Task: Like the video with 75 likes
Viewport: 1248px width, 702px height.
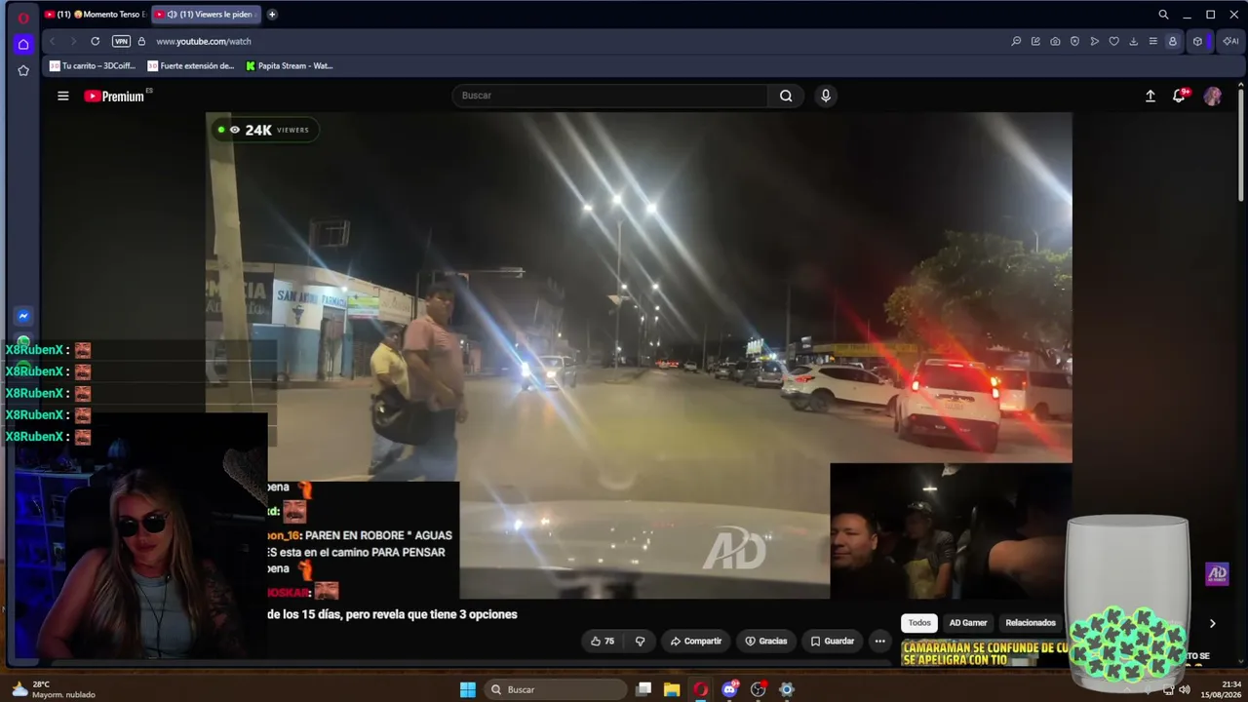Action: click(x=604, y=642)
